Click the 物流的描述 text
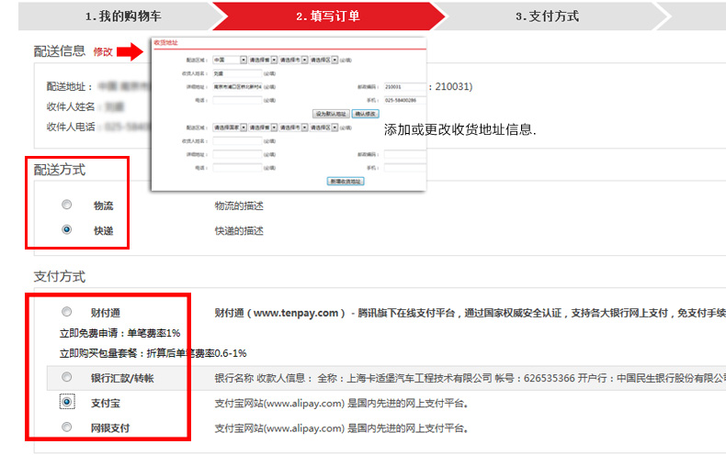The width and height of the screenshot is (726, 466). (x=239, y=205)
